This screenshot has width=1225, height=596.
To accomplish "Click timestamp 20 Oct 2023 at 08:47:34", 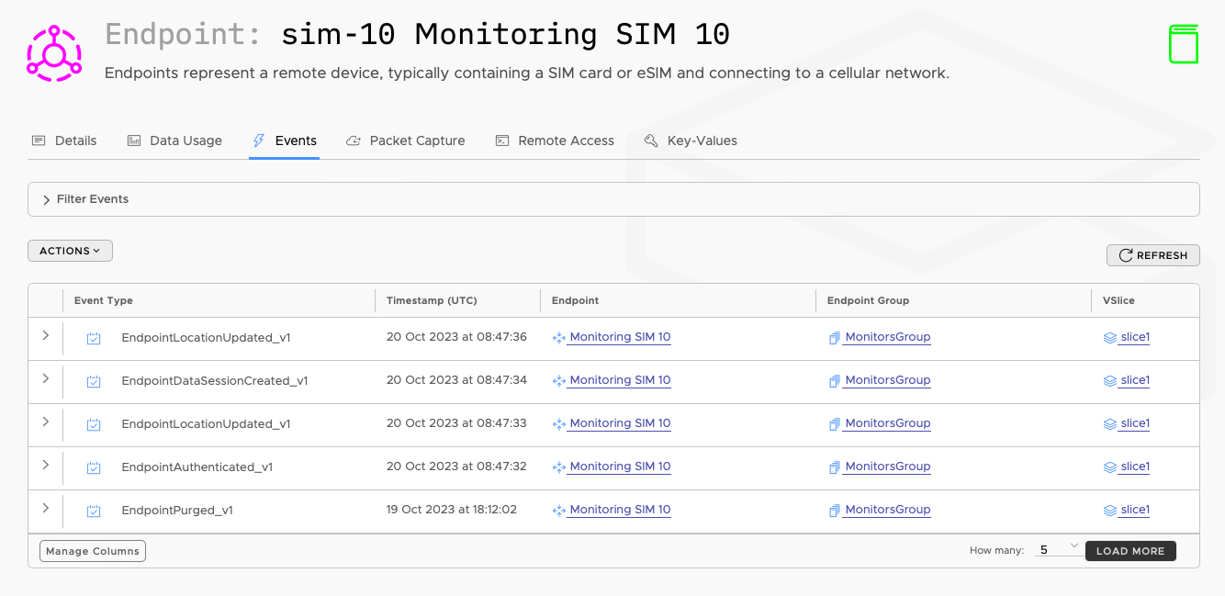I will coord(456,380).
